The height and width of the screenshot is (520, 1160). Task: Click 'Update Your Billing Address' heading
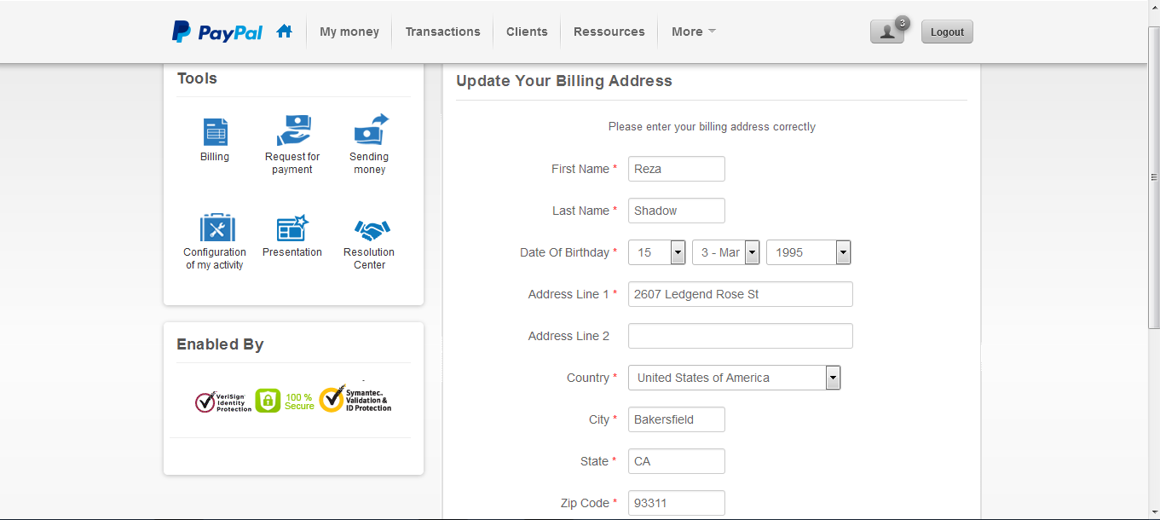[564, 81]
